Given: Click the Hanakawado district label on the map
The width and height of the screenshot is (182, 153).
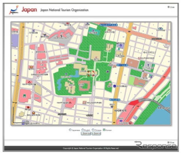Looking at the screenshot, I should (149, 52).
